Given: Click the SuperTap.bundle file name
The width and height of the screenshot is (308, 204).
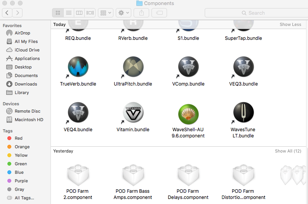Looking at the screenshot, I should pos(244,38).
